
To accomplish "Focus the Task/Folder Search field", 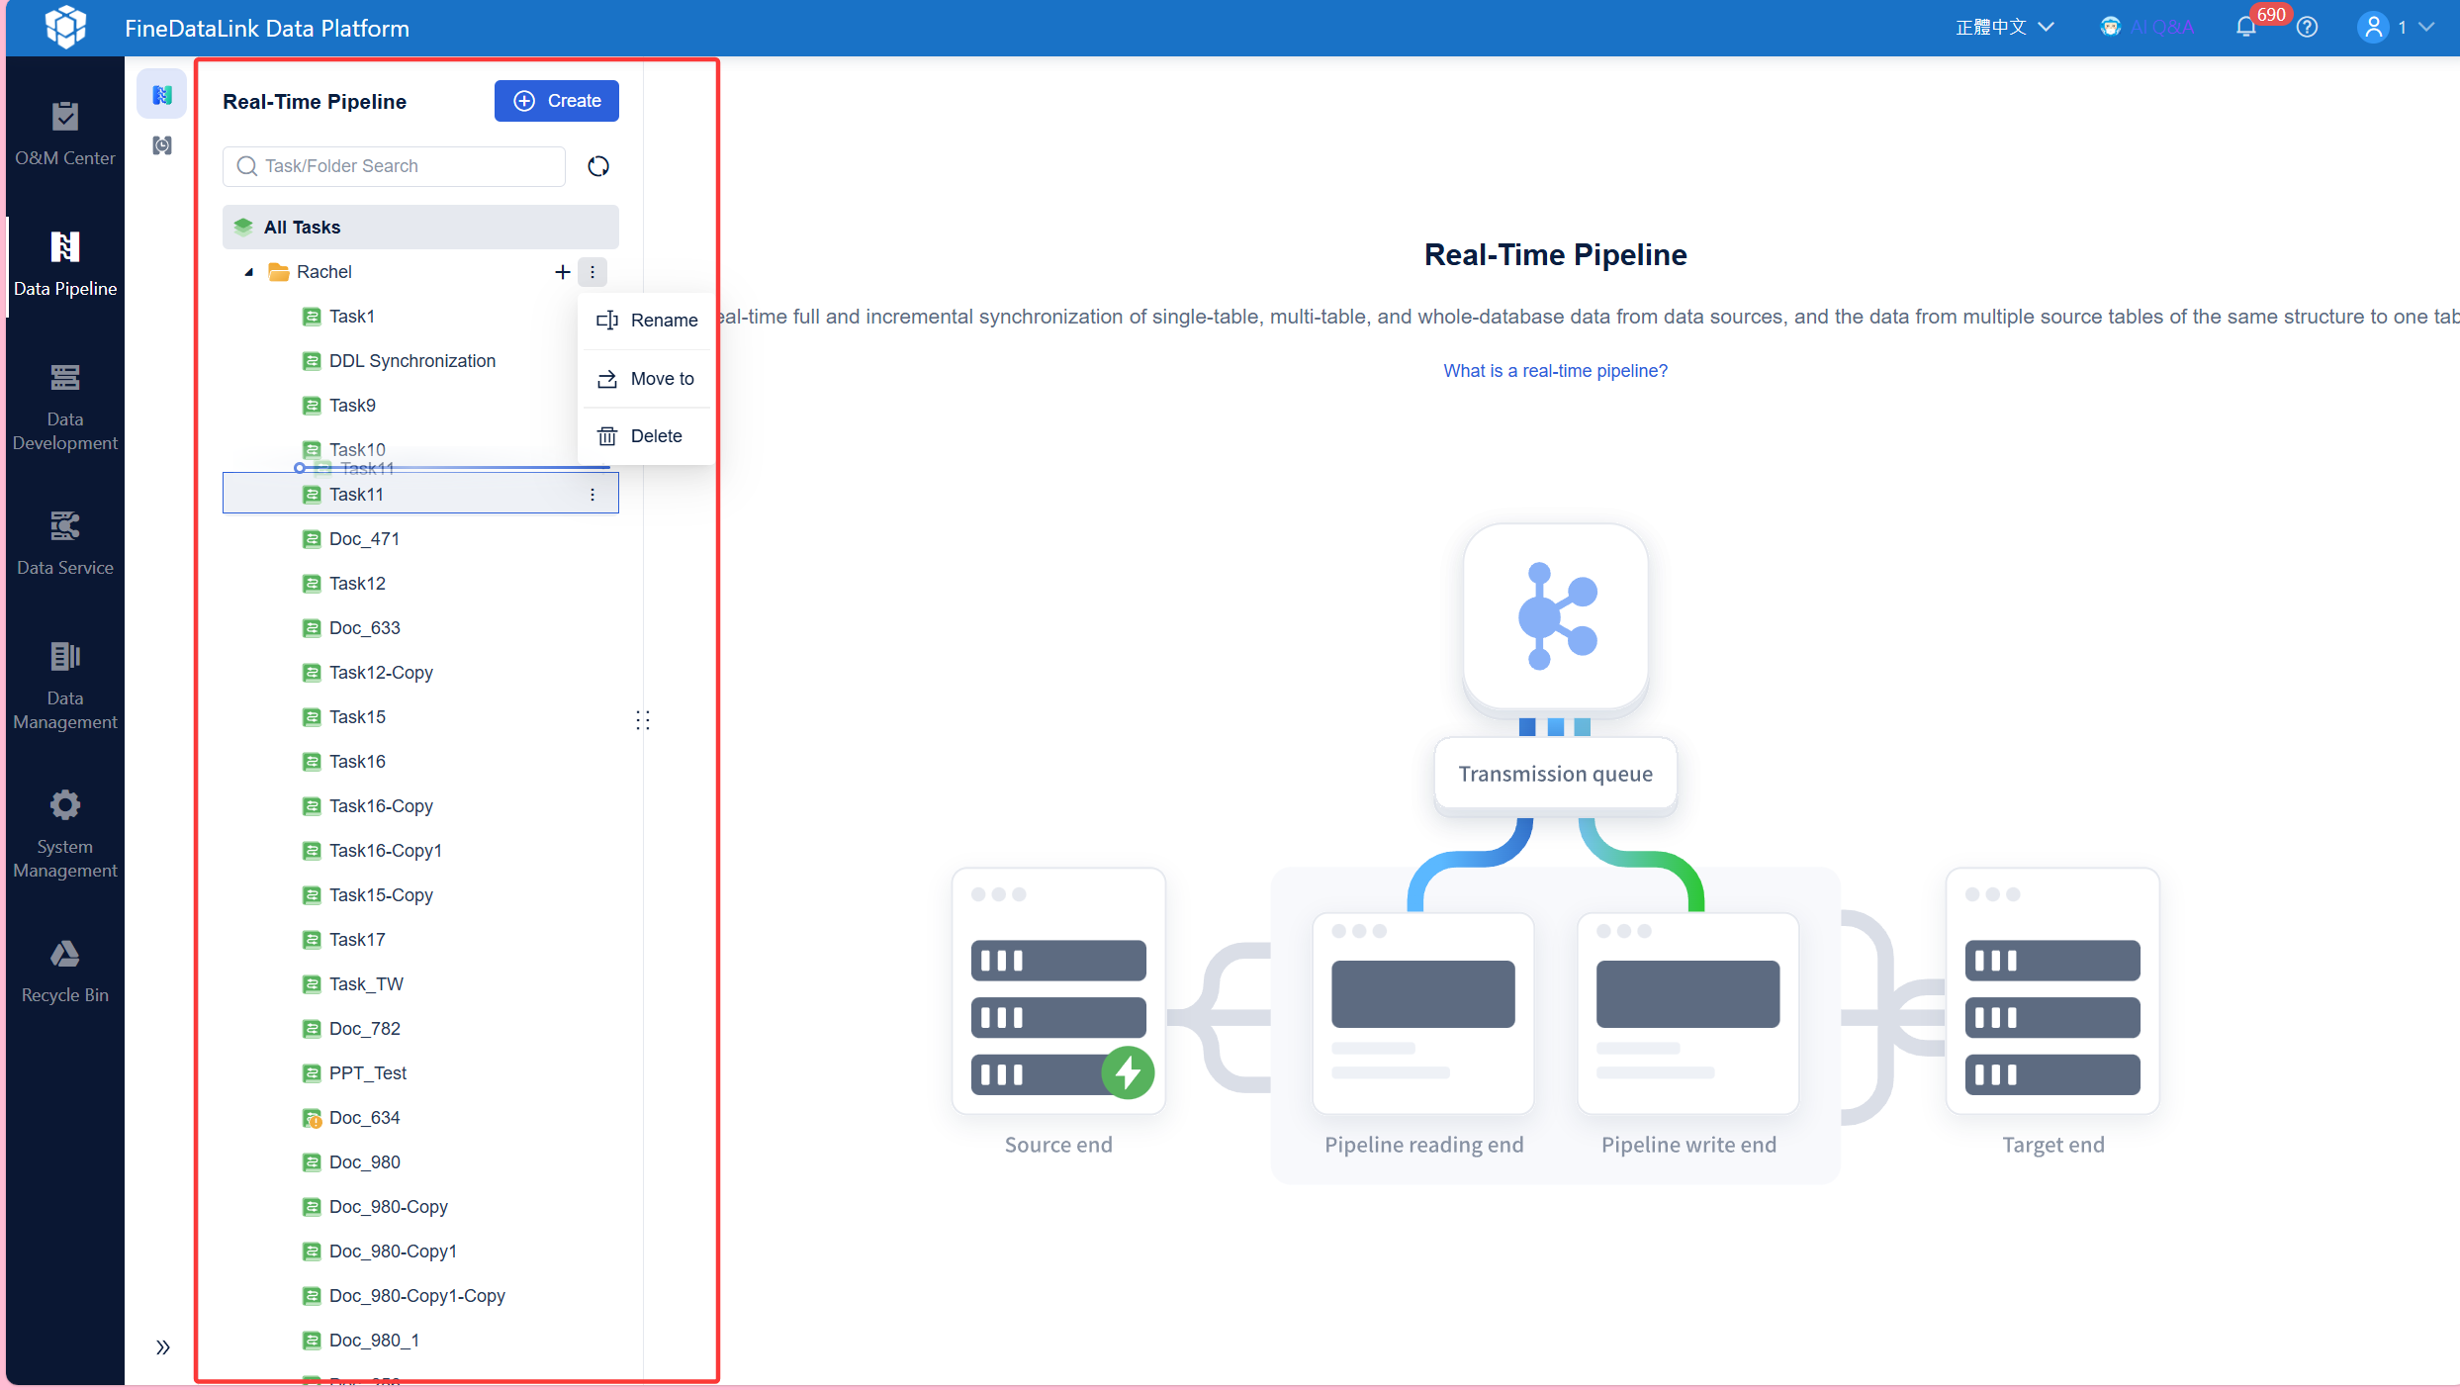I will coord(394,166).
